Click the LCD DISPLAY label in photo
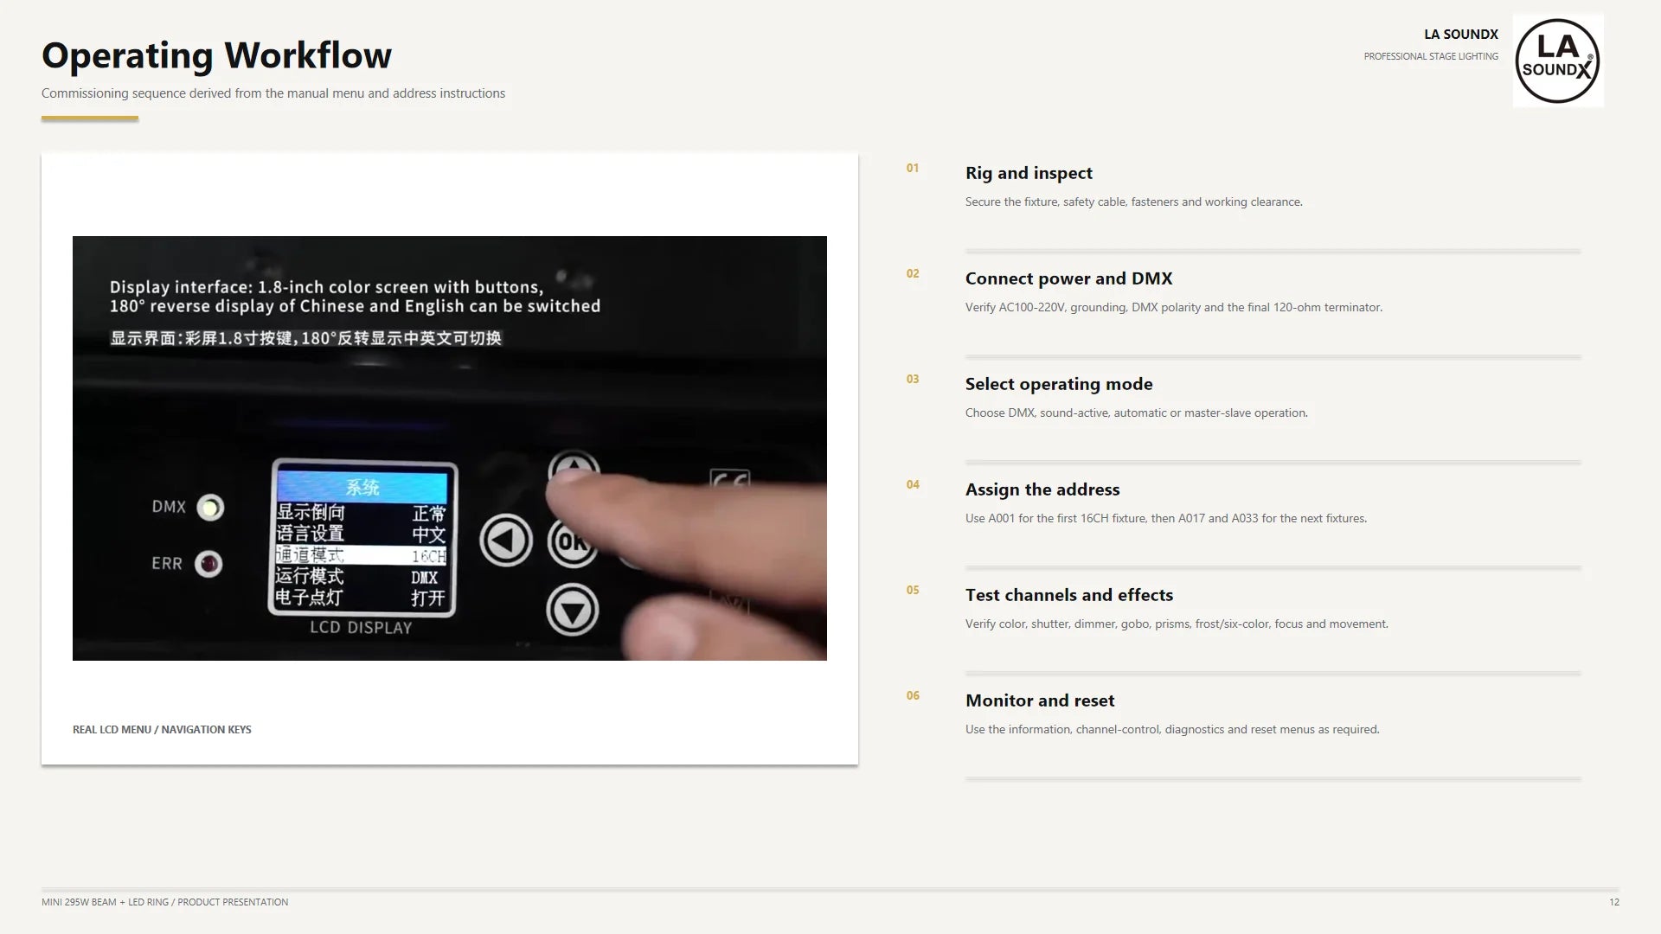 (x=361, y=628)
